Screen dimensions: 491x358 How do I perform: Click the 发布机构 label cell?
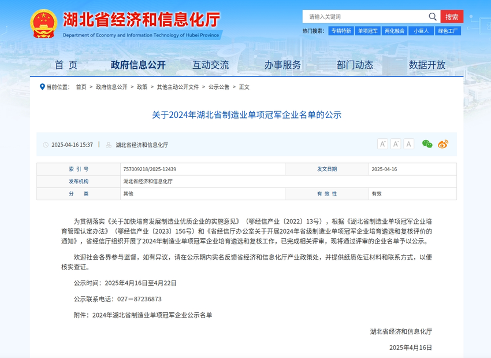[79, 182]
